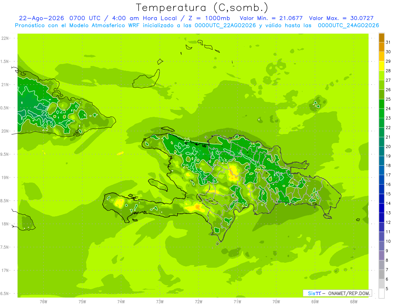Pick the orange swatch between 30 and 31
This screenshot has height=306, width=397.
tap(381, 47)
